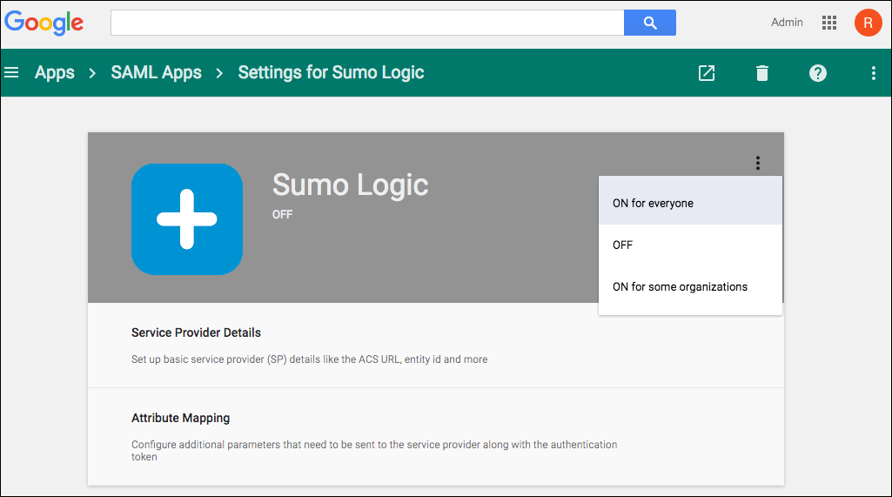Click the Sumo Logic app logo
This screenshot has height=497, width=892.
(187, 219)
